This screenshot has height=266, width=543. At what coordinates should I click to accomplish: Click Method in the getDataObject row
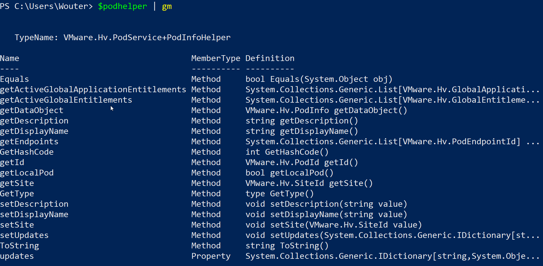pyautogui.click(x=206, y=110)
